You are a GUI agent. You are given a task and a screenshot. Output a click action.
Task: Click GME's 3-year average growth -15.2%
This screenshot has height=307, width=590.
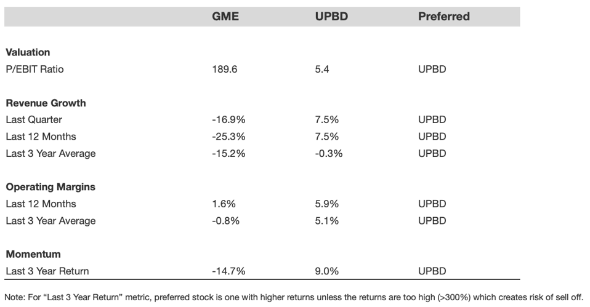[x=228, y=153]
